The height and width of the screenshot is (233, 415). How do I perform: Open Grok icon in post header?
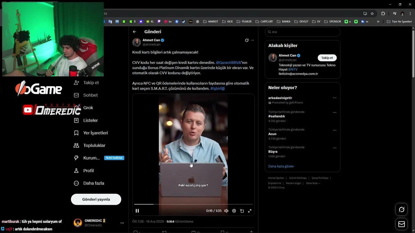[247, 40]
